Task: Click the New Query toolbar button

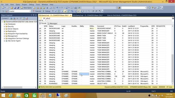Action: point(26,8)
